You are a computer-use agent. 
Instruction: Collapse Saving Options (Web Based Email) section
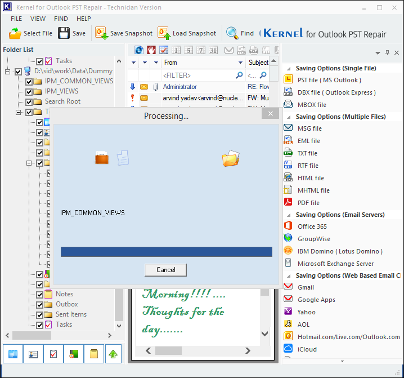click(x=289, y=276)
